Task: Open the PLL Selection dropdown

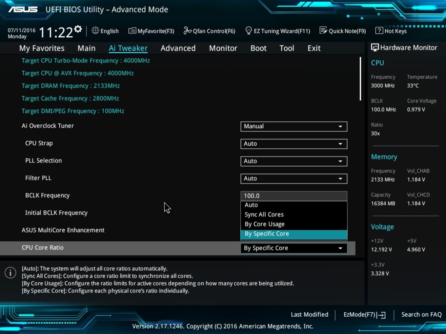Action: tap(294, 161)
